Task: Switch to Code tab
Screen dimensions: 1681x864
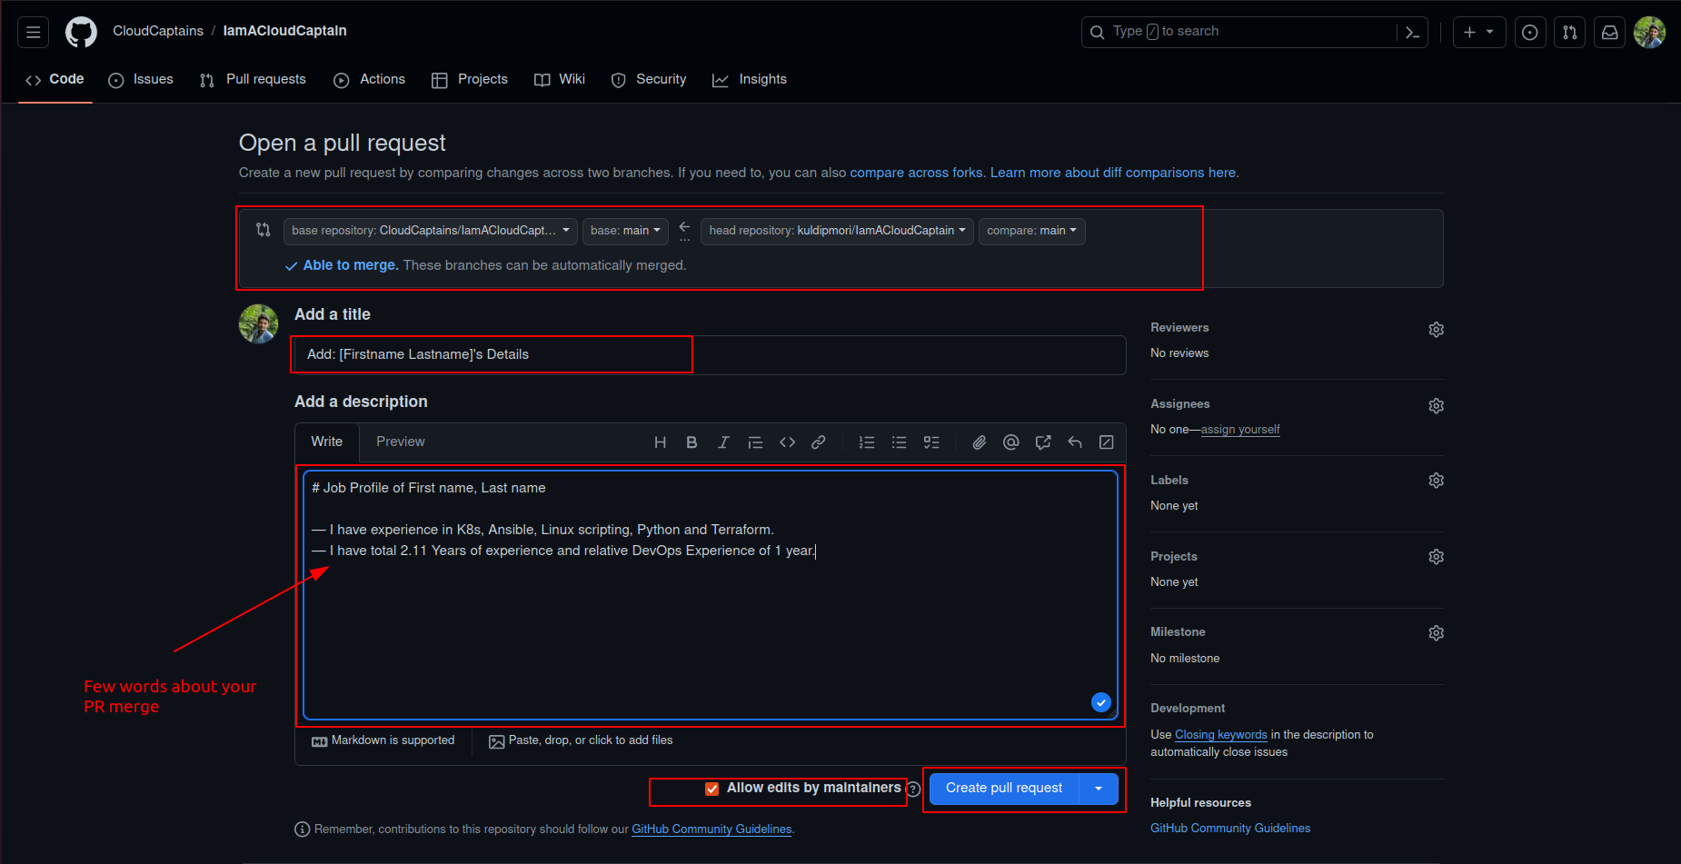Action: (x=55, y=80)
